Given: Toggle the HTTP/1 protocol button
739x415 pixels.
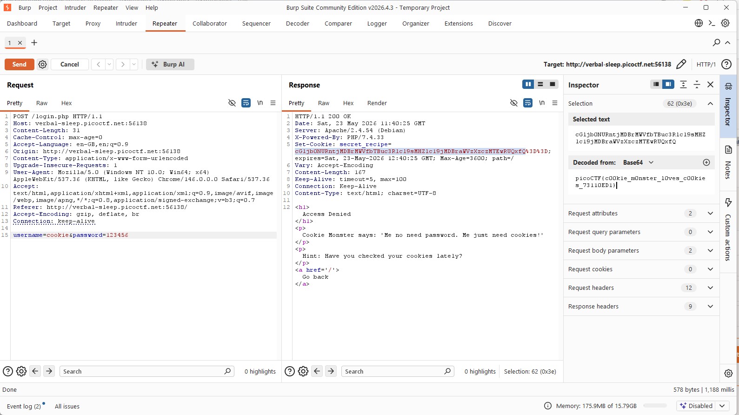Looking at the screenshot, I should coord(706,64).
